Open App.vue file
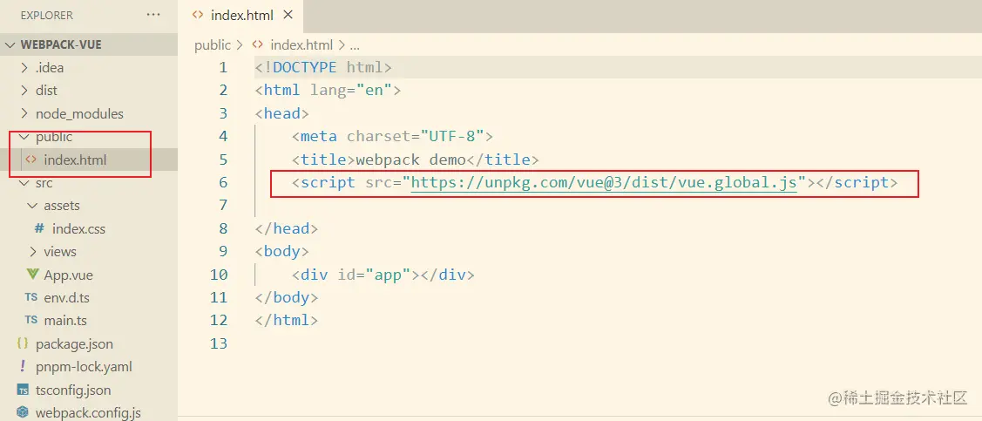 coord(89,275)
